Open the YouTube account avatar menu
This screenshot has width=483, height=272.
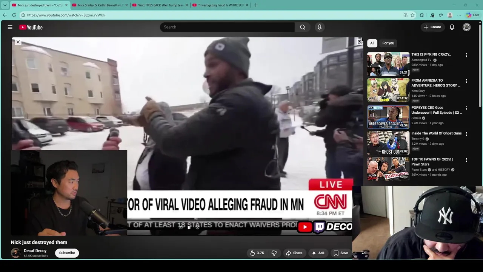point(467,27)
